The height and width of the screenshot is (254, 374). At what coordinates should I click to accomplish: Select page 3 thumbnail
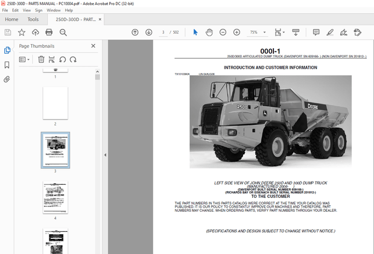(55, 150)
